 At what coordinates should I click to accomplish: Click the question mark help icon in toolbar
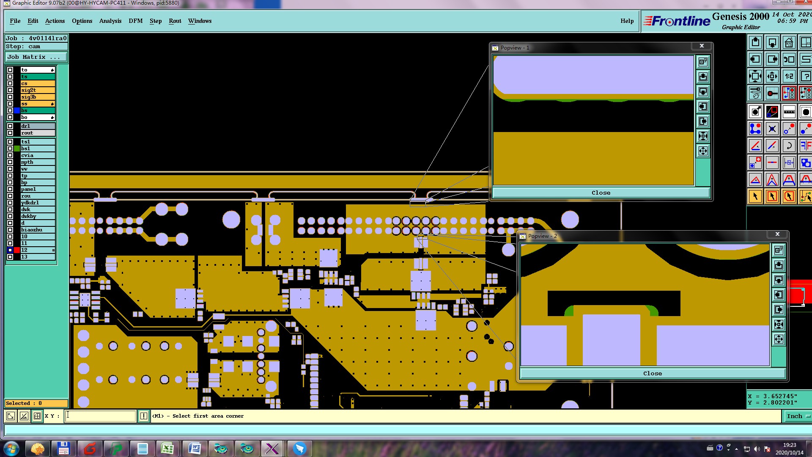805,77
